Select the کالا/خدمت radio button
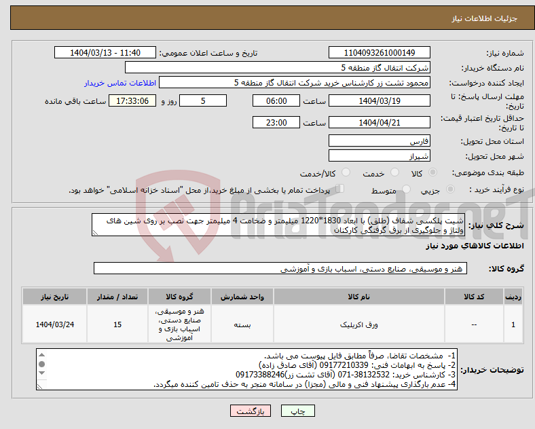This screenshot has height=429, width=535. [346, 172]
